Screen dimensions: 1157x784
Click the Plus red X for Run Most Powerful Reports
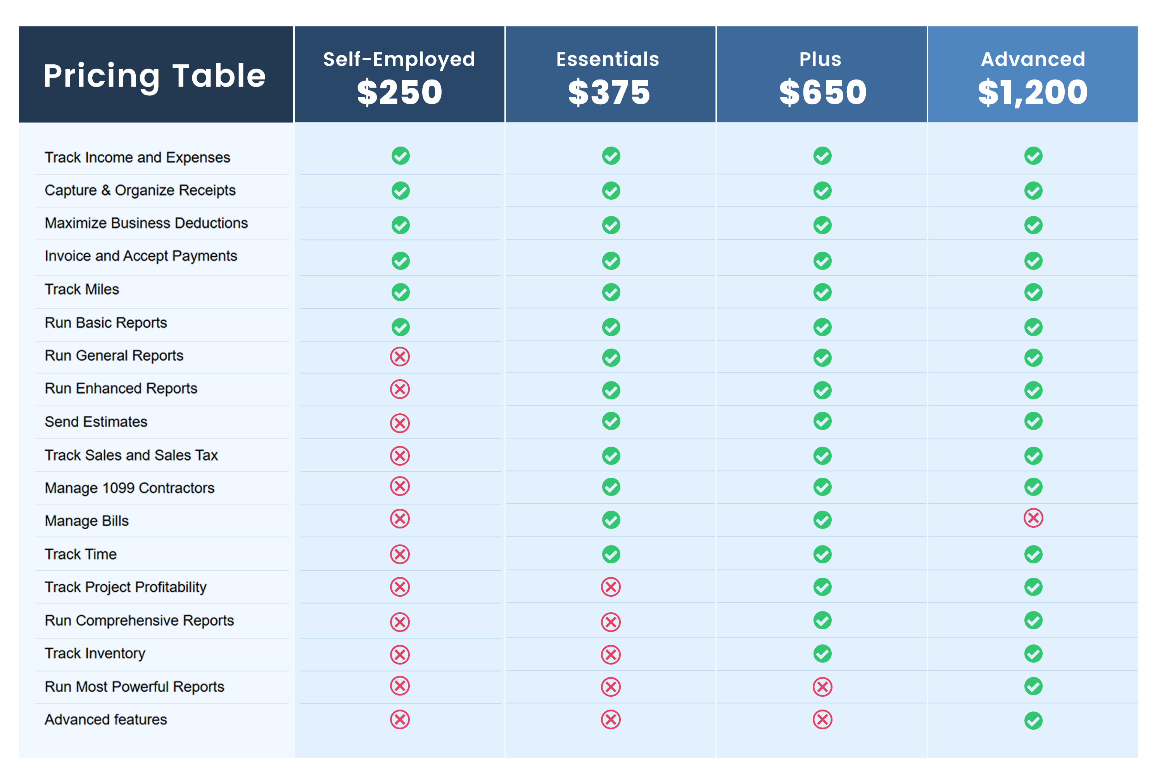[822, 687]
